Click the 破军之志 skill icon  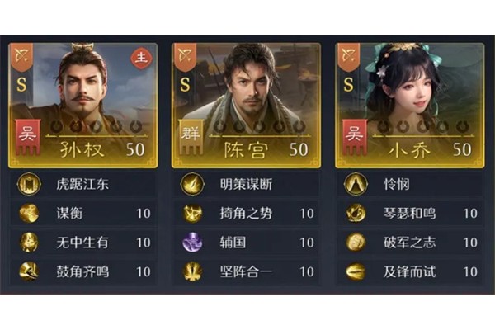(x=356, y=243)
